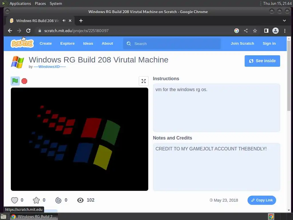Click the Windows logo project thumbnail
Viewport: 293px width, 220px height.
click(17, 62)
